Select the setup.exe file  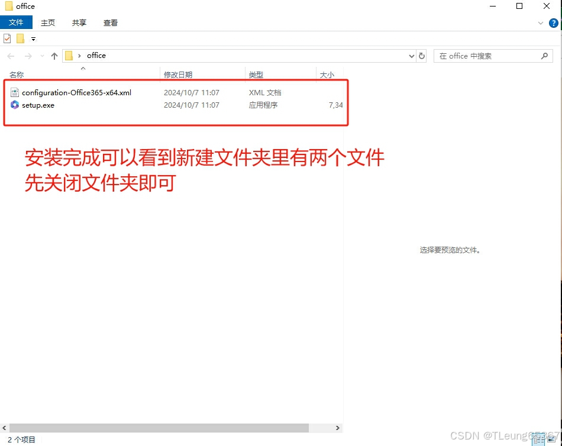(38, 105)
